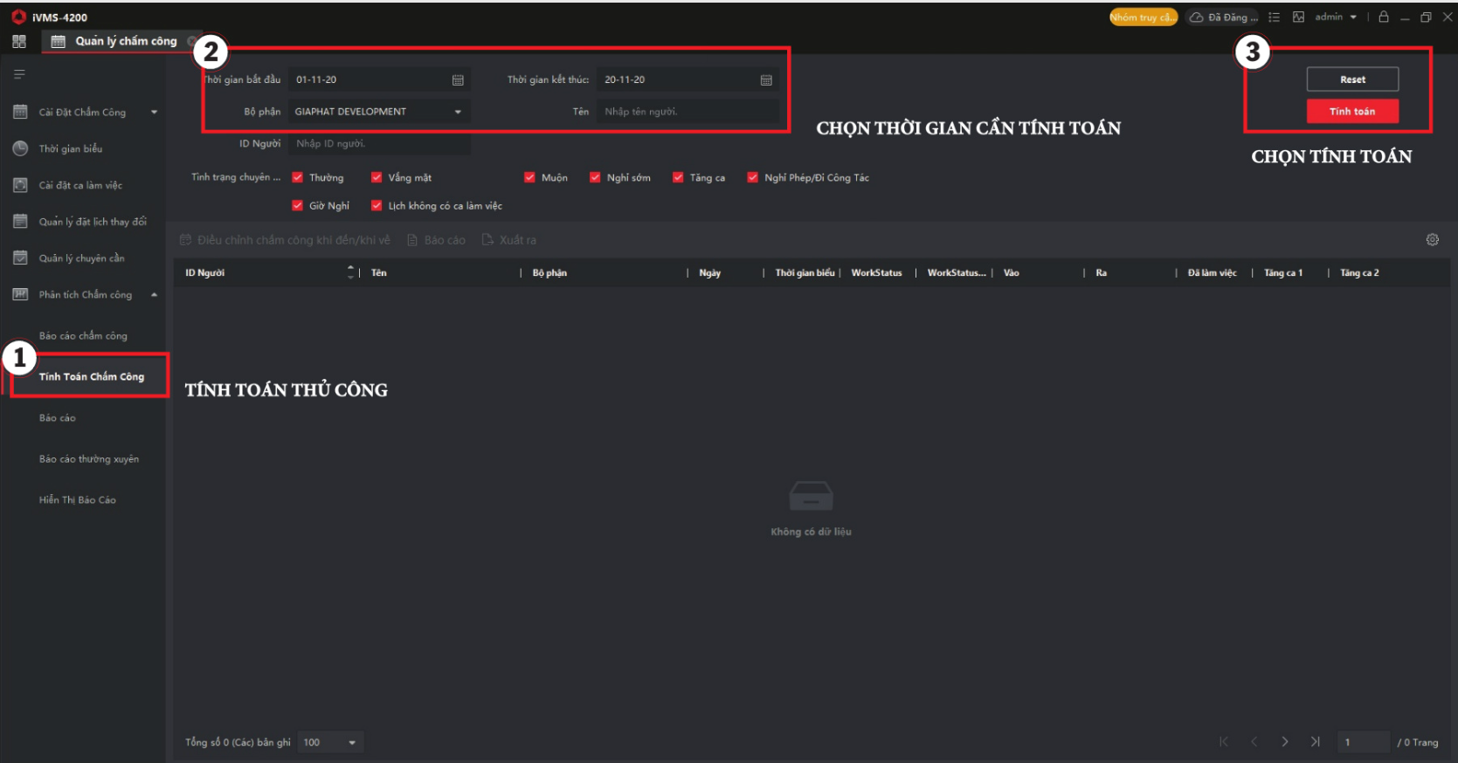
Task: Go to the next page arrow
Action: coord(1284,742)
